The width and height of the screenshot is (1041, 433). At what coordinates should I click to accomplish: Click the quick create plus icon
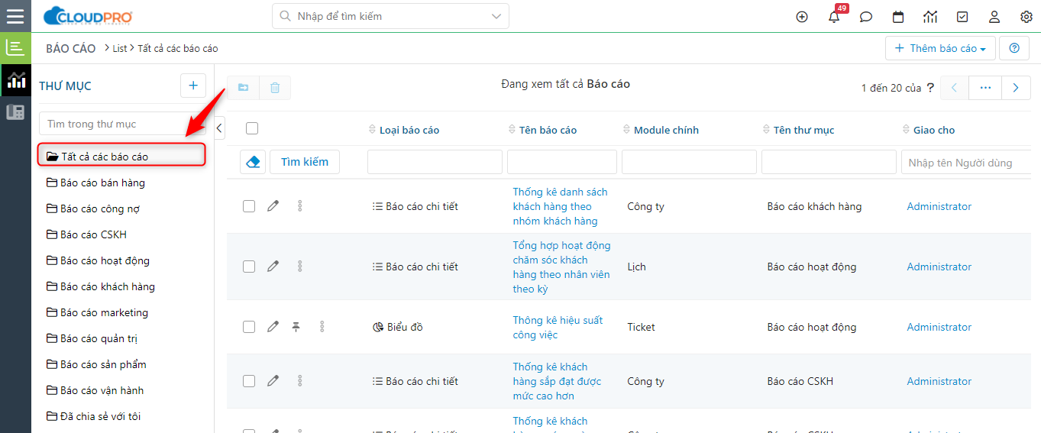coord(802,17)
